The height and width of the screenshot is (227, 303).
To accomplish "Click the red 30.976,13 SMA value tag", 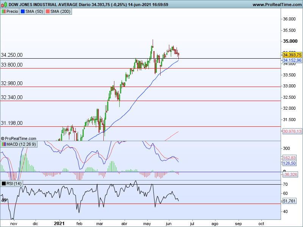I will point(292,131).
